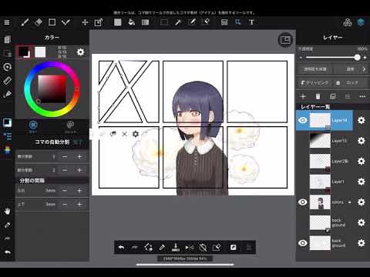
Task: Select the square shape tool
Action: pyautogui.click(x=52, y=22)
